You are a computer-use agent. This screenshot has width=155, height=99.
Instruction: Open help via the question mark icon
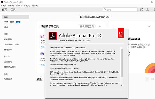142,10
